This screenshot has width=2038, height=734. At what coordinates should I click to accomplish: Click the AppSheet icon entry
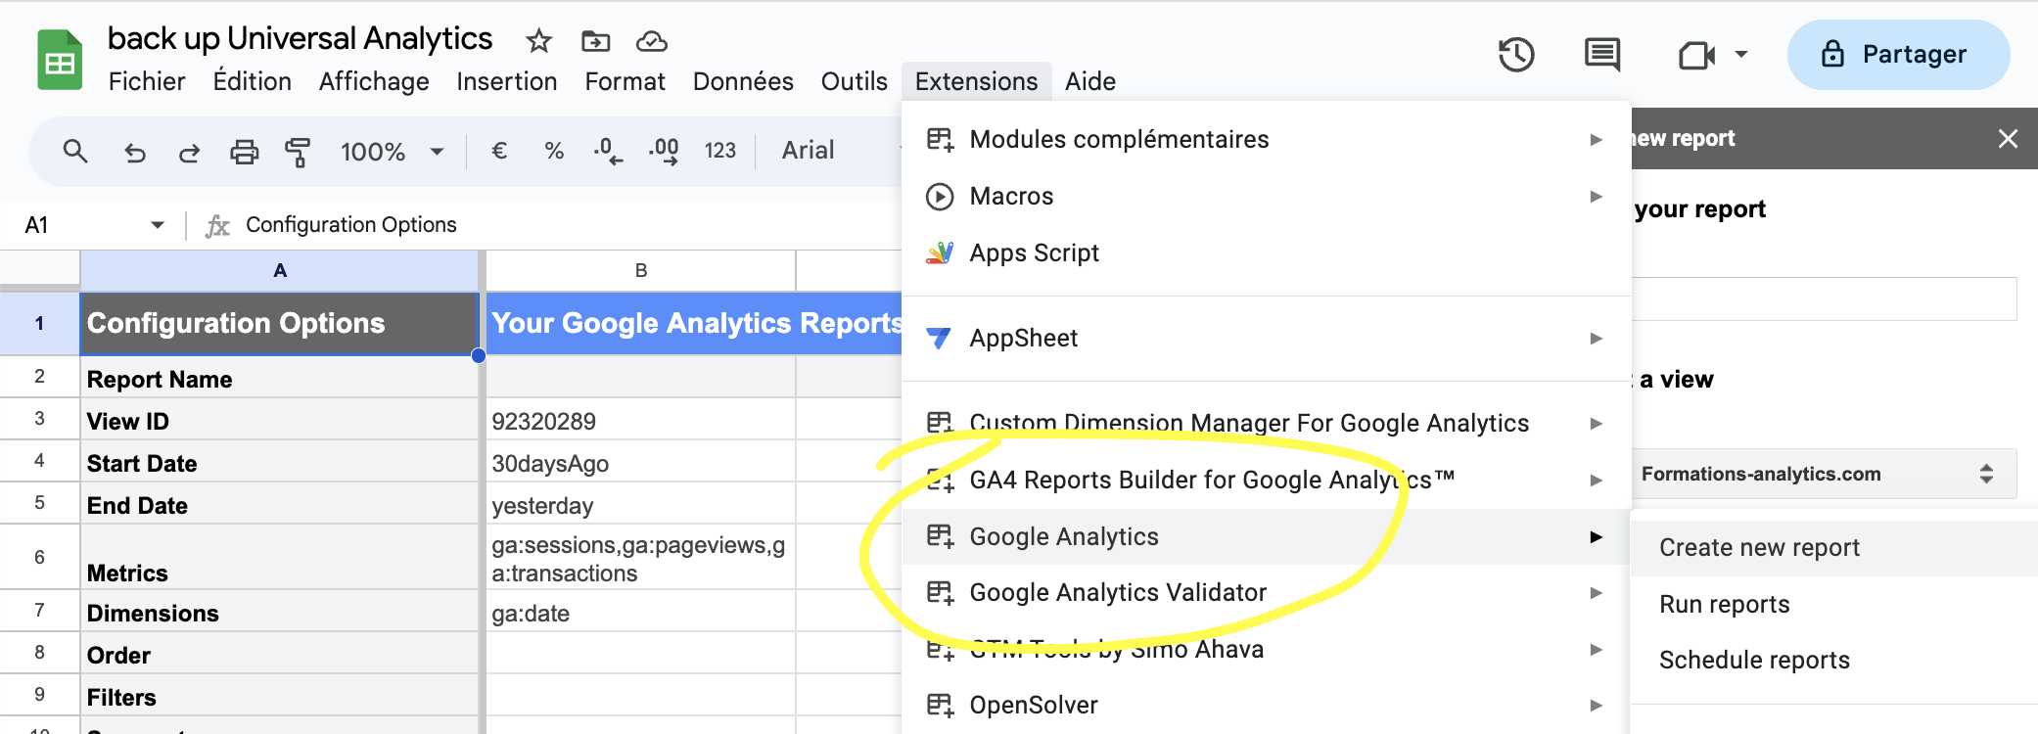939,339
